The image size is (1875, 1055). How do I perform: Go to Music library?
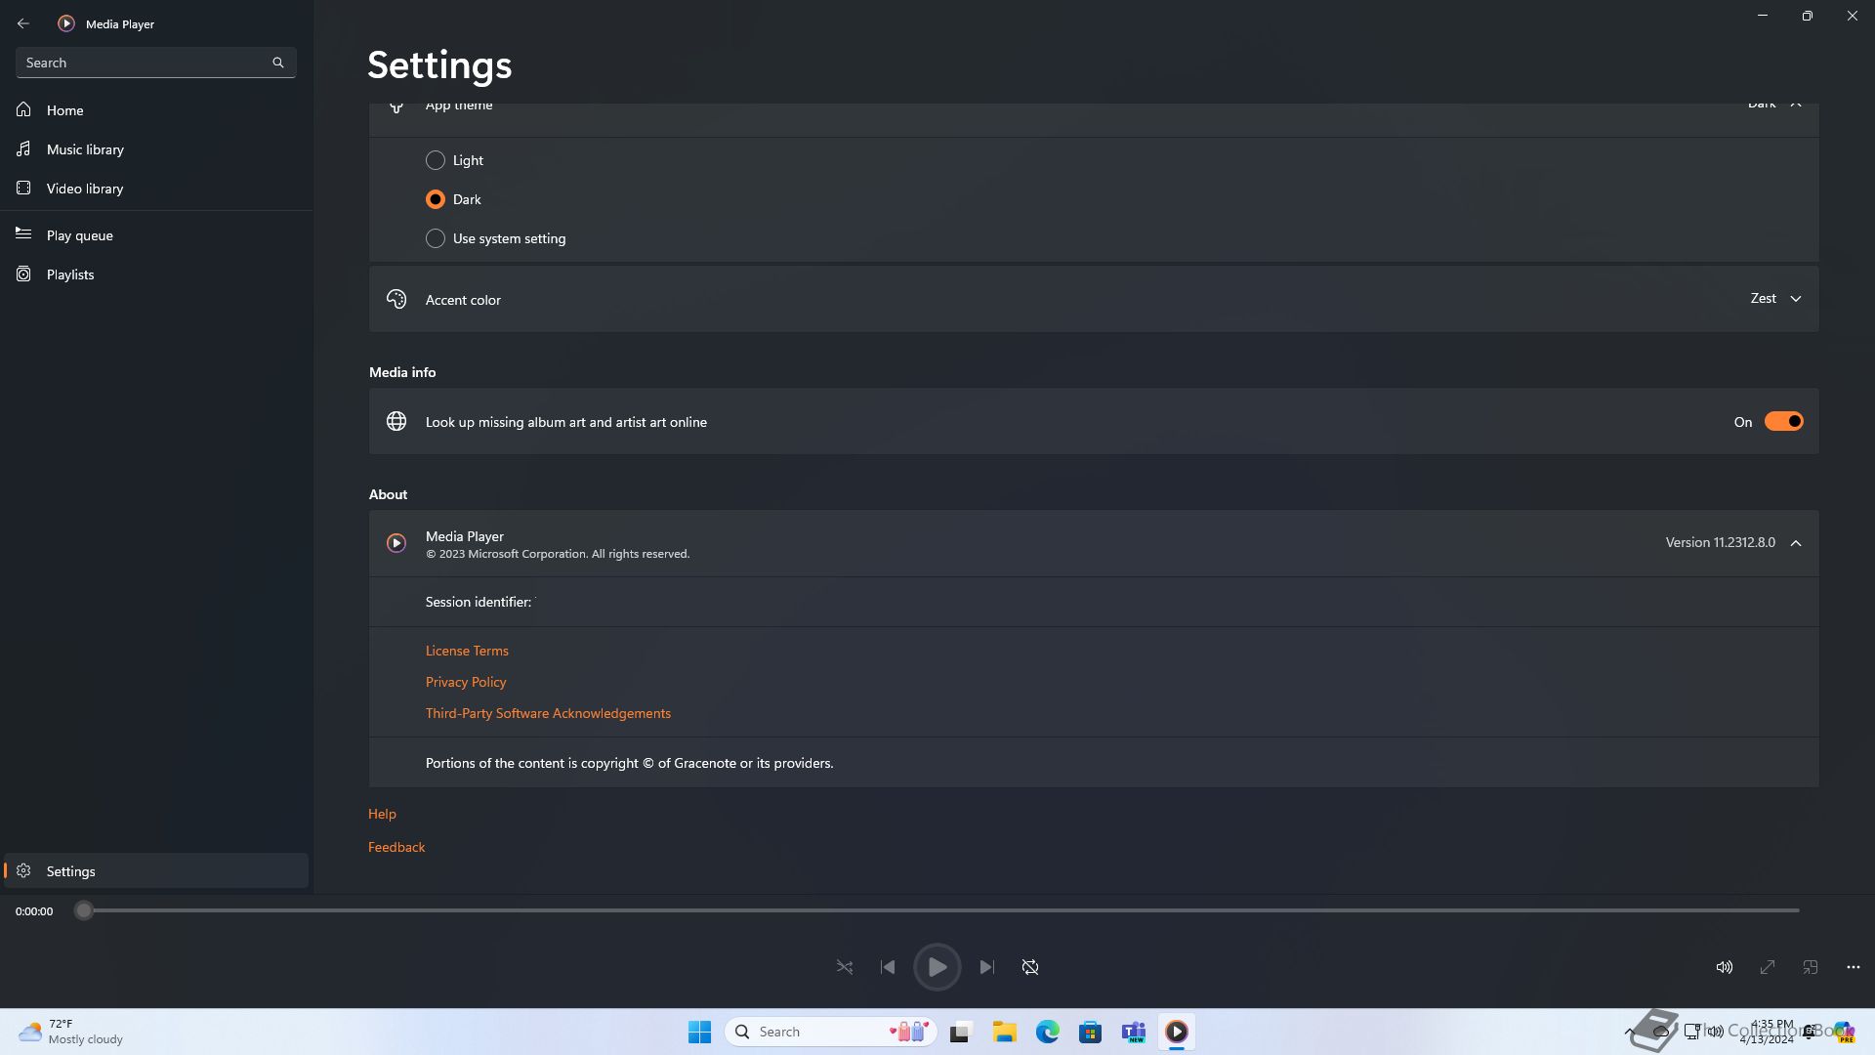[156, 149]
